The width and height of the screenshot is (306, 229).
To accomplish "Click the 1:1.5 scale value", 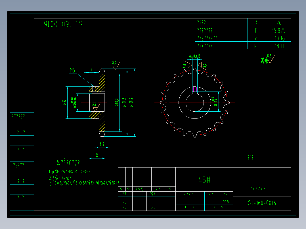I will point(226,202).
